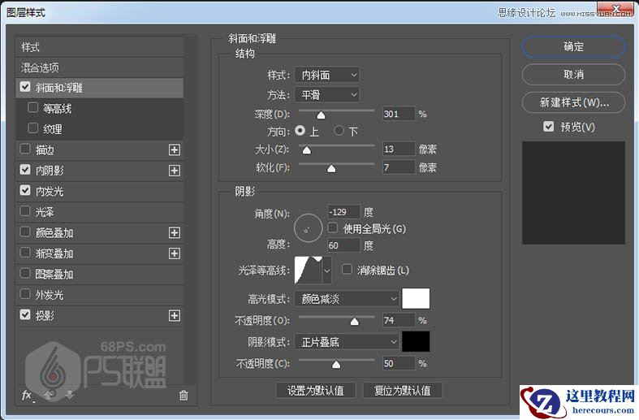
Task: Select direction 上 radio button
Action: (x=300, y=131)
